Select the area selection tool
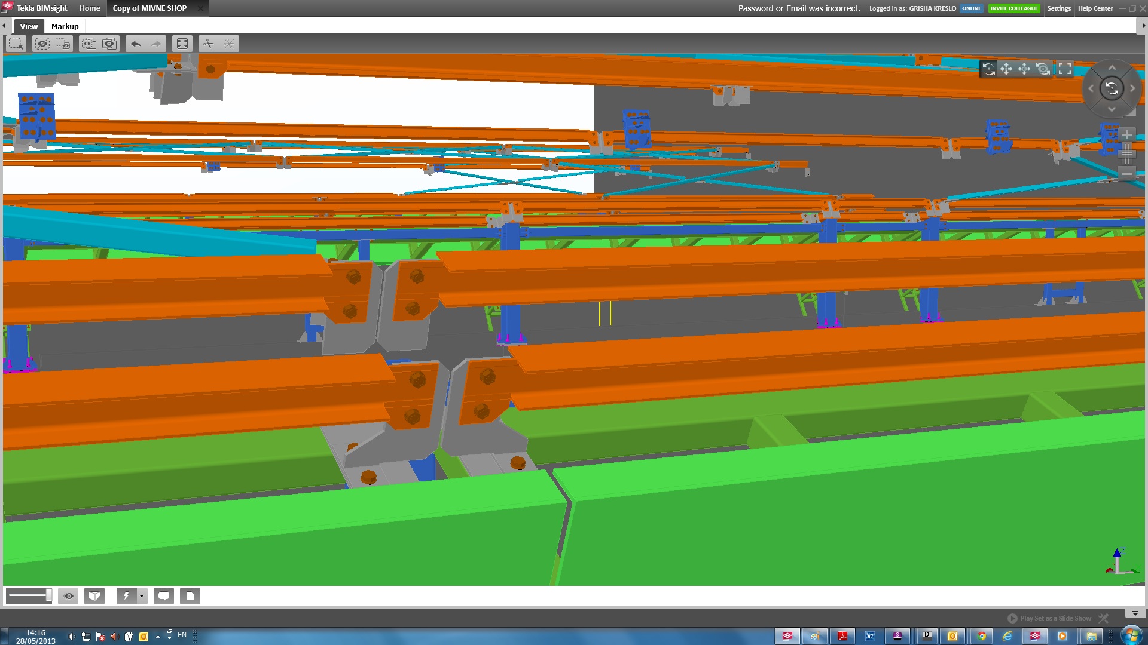 click(16, 44)
